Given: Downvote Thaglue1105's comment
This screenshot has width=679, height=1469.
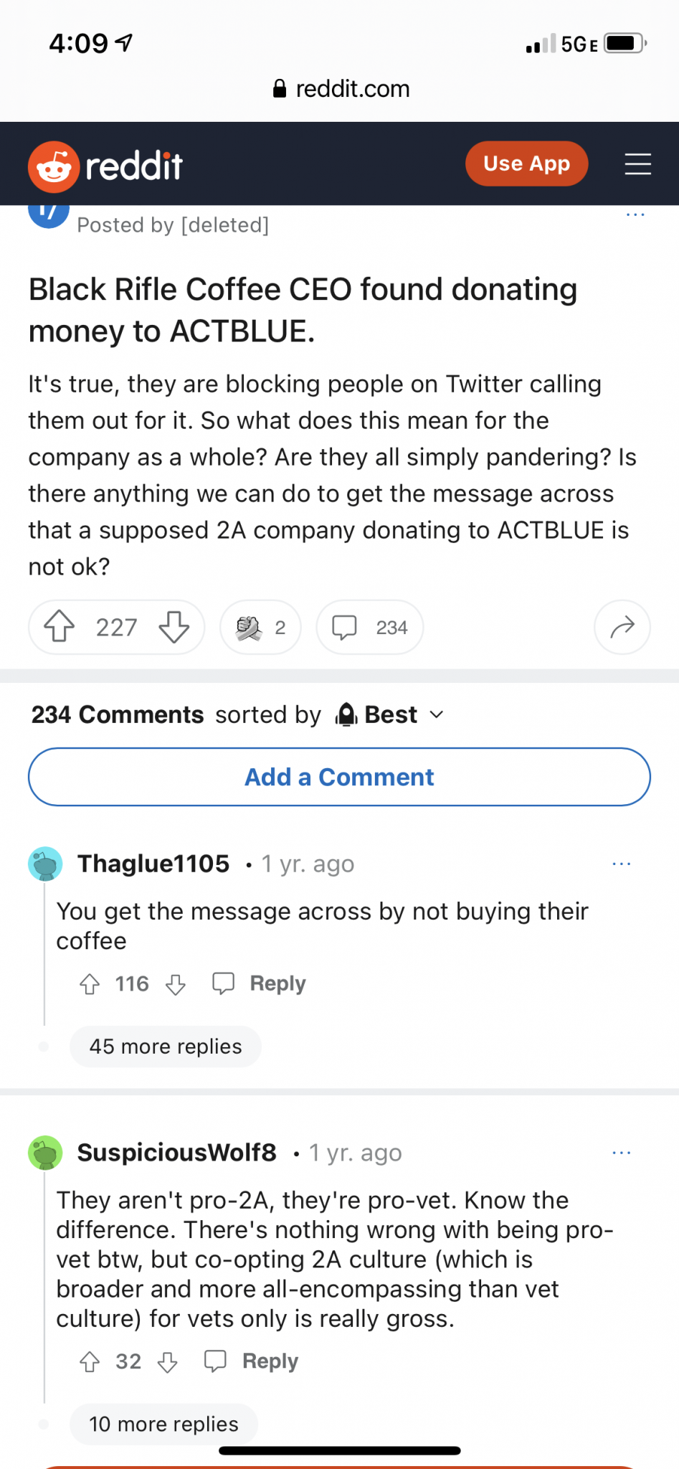Looking at the screenshot, I should [176, 984].
